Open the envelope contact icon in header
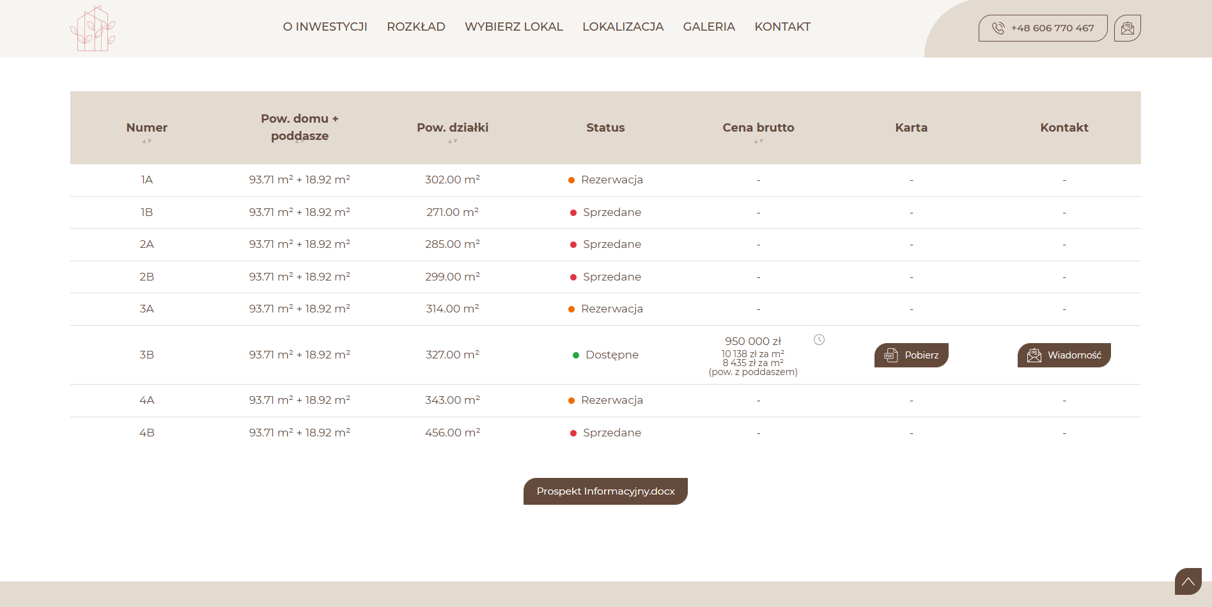The image size is (1212, 607). click(1127, 28)
